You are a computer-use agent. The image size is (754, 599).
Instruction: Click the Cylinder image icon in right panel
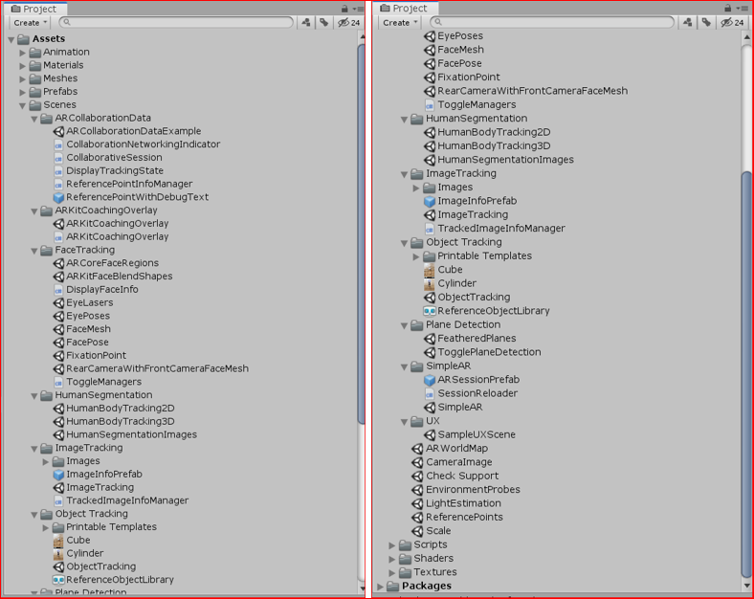(430, 283)
